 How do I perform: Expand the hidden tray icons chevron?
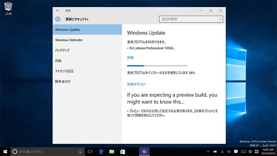point(208,152)
